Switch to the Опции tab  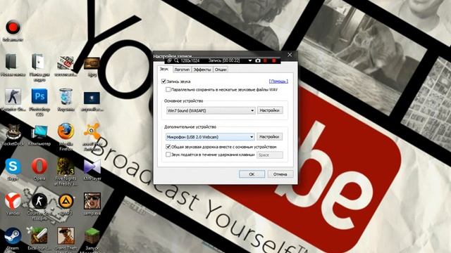(x=221, y=70)
